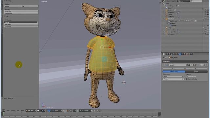Image resolution: width=210 pixels, height=118 pixels.
Task: Open the Select menu in viewport header
Action: click(x=13, y=111)
